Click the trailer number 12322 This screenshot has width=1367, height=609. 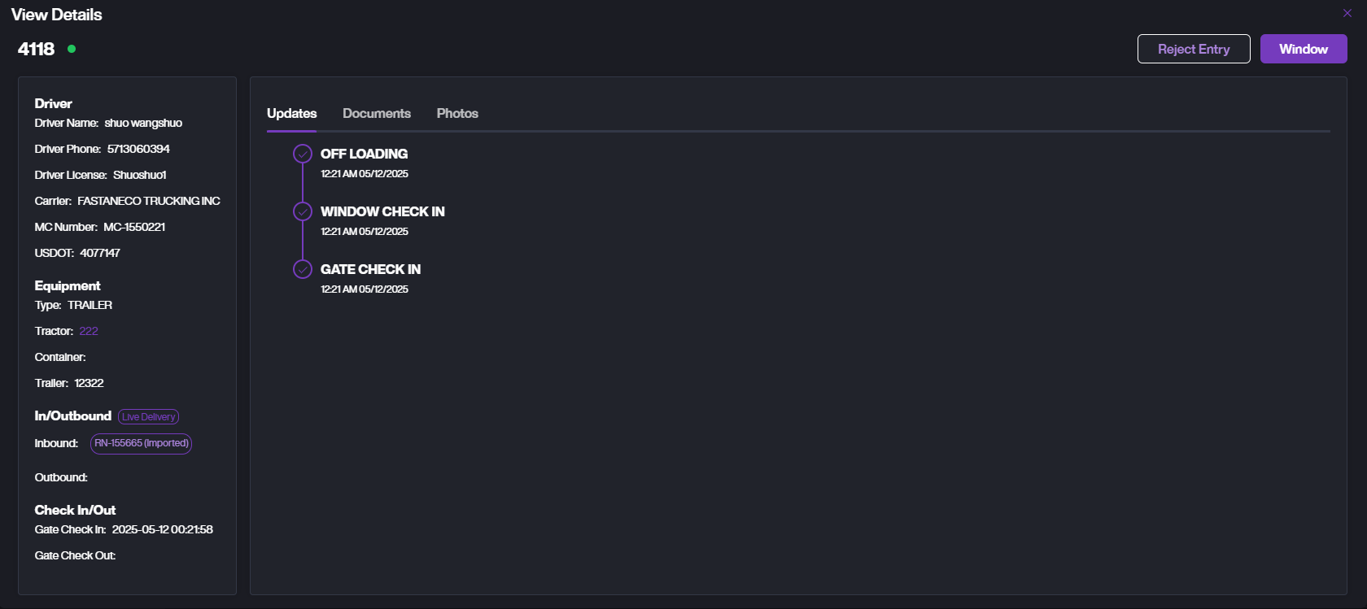point(90,383)
